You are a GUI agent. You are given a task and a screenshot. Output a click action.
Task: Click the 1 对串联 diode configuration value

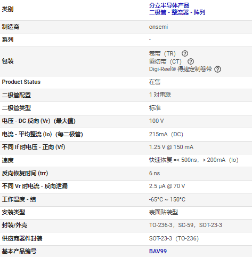click(x=160, y=95)
